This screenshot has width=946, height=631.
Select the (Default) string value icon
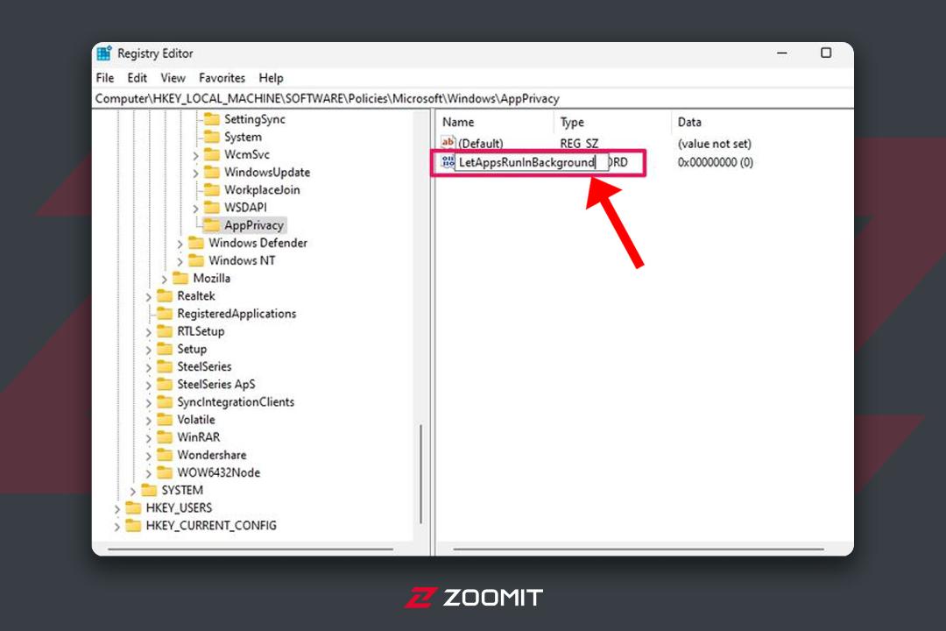point(448,143)
